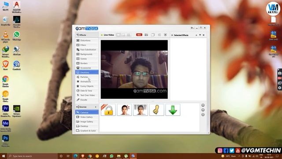Click the Live Video tab label
Viewport: 282px width, 159px height.
click(x=109, y=35)
